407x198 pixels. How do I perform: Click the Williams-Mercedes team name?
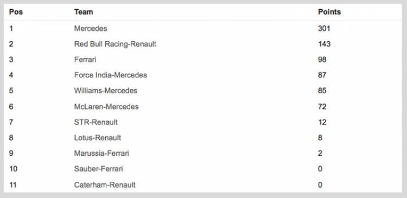pyautogui.click(x=106, y=90)
